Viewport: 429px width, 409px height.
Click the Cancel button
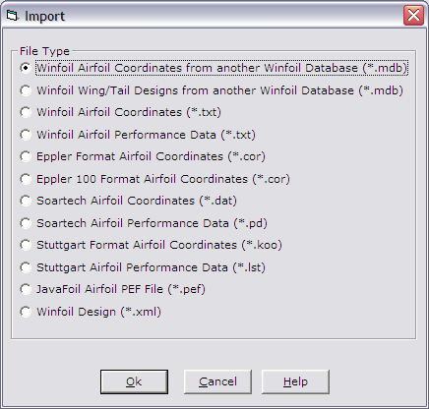pos(217,381)
